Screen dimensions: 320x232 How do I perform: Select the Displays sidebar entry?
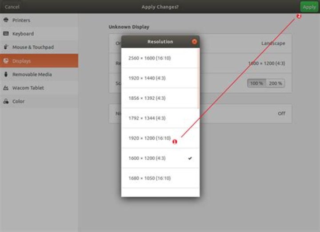click(x=39, y=61)
